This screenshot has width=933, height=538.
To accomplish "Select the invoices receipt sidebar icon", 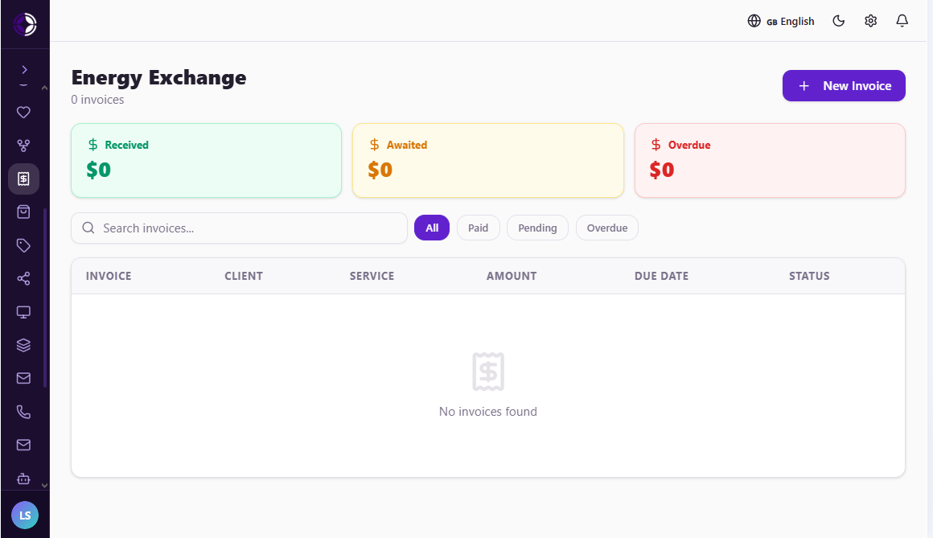I will click(23, 179).
